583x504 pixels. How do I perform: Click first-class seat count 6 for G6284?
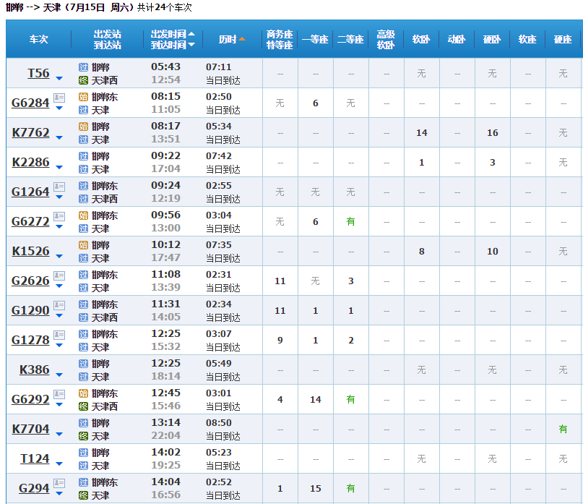(315, 103)
